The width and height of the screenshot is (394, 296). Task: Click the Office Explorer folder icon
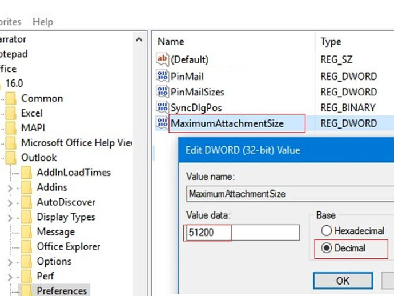(x=26, y=246)
